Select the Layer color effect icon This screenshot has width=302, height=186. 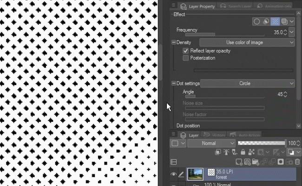pos(284,21)
